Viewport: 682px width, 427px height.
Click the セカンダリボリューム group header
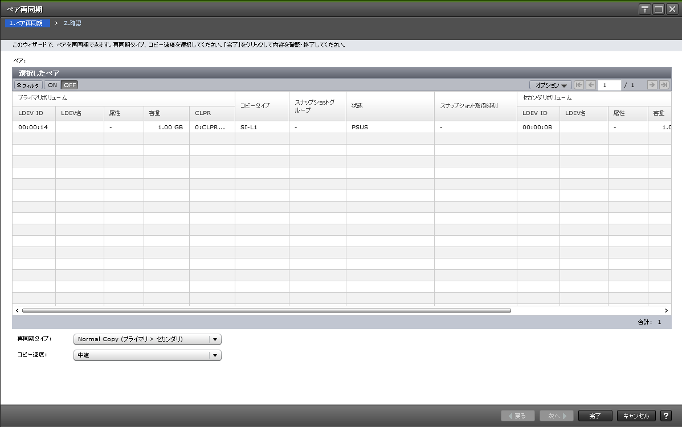[594, 98]
